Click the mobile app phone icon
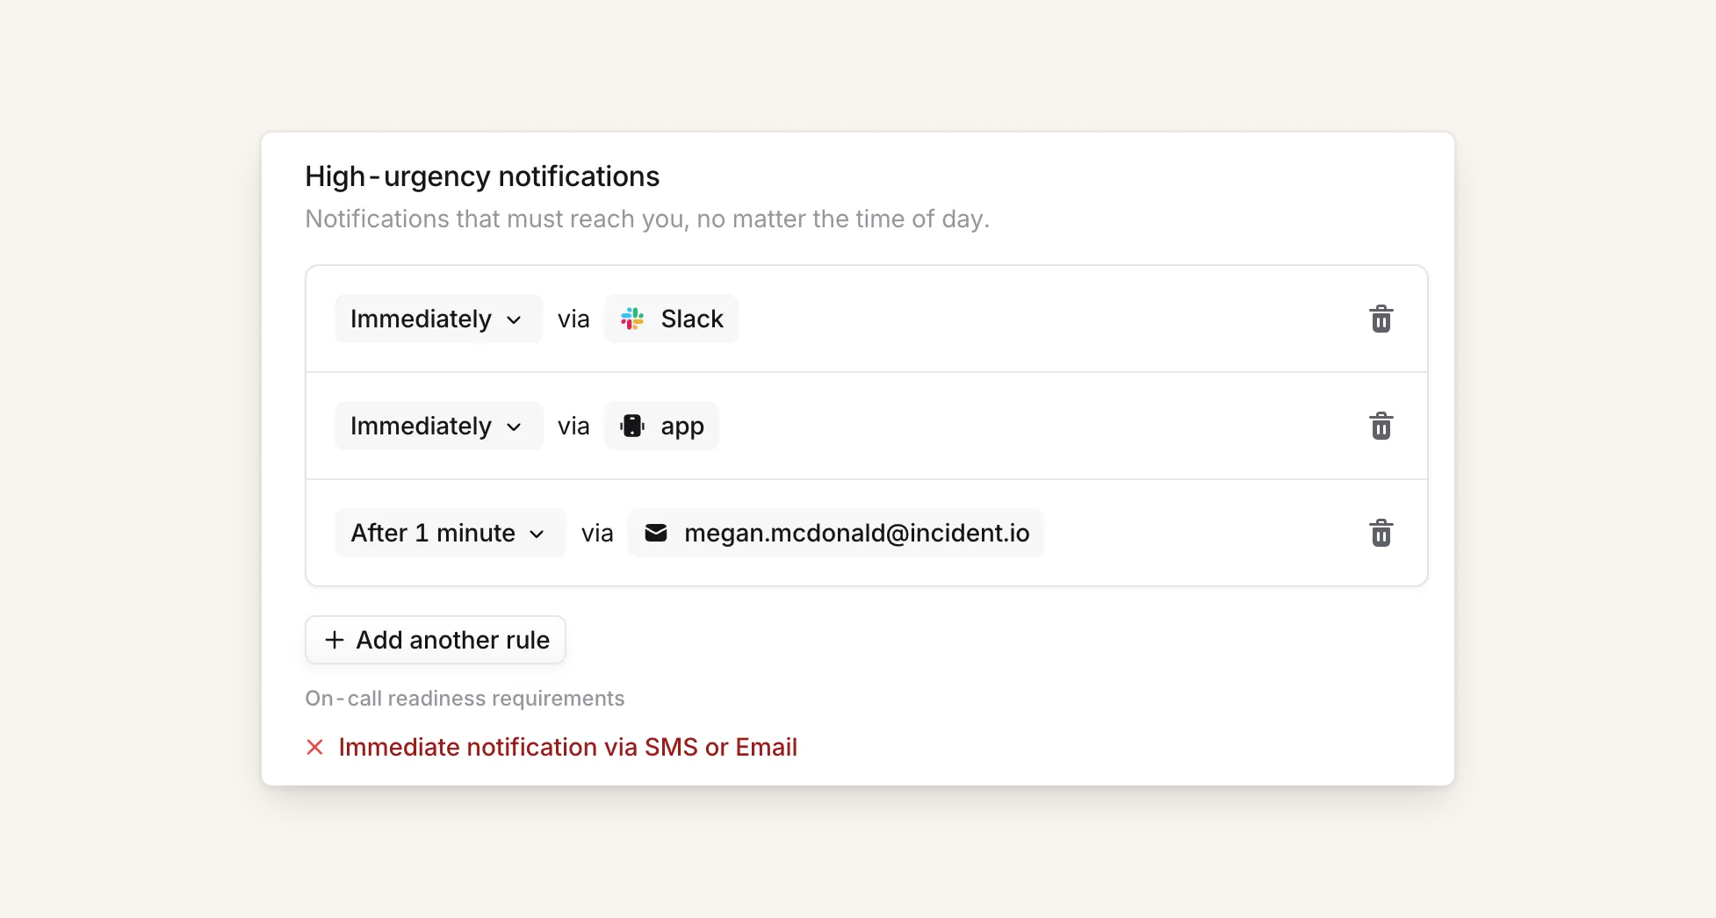This screenshot has width=1716, height=918. click(x=632, y=426)
